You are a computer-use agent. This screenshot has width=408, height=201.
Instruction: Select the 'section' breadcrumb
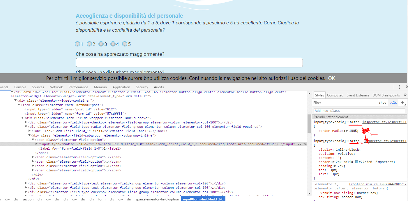coord(28,199)
